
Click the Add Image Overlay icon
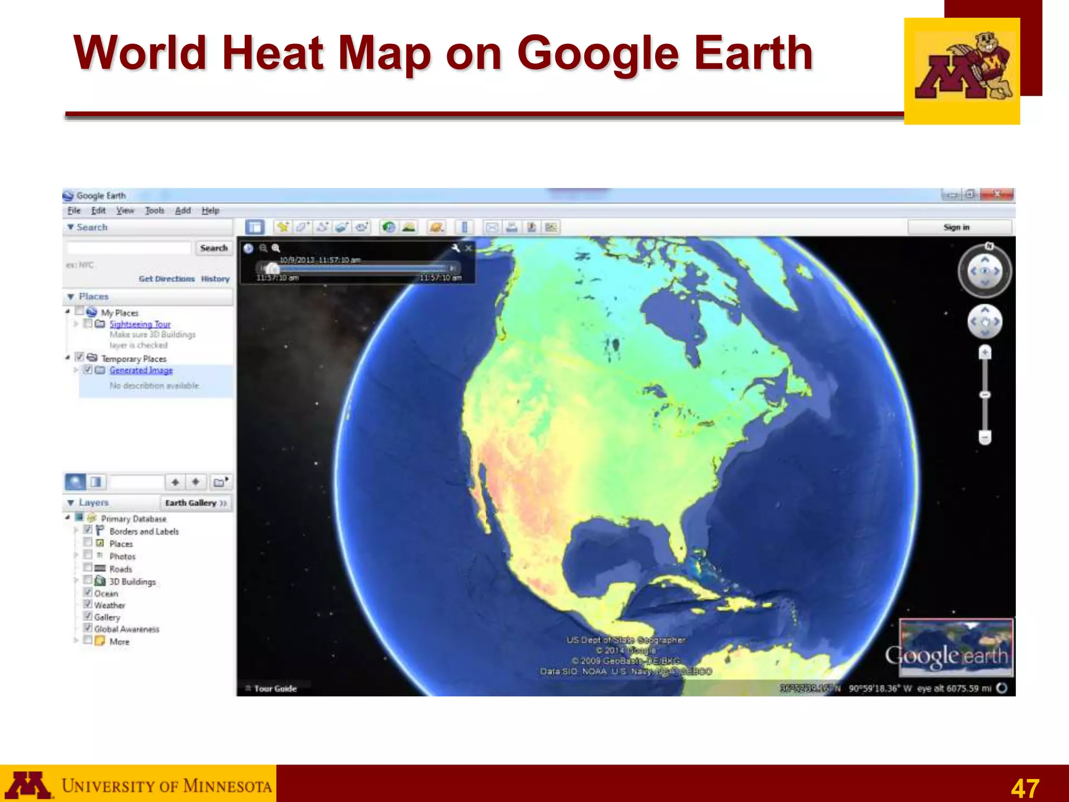click(x=342, y=227)
